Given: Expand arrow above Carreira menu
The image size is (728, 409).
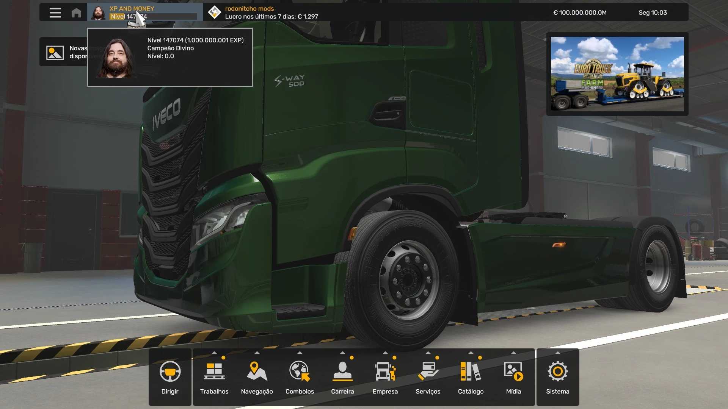Looking at the screenshot, I should [342, 353].
